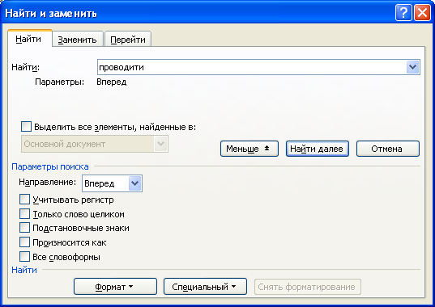Image resolution: width=435 pixels, height=307 pixels.
Task: Open the Найти search history dropdown arrow
Action: [x=413, y=67]
